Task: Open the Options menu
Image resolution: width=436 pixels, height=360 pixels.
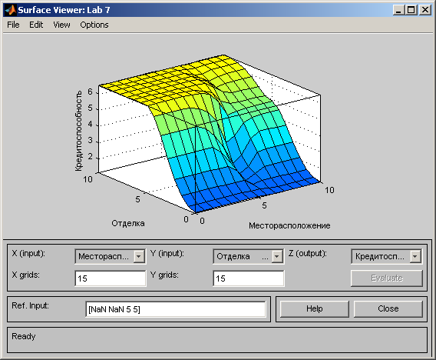Action: point(94,25)
